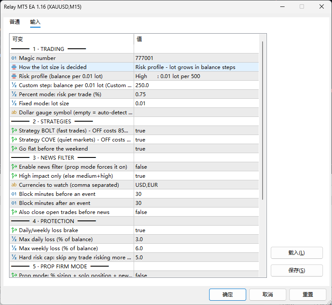Viewport: 332px width, 305px height.
Task: Edit the Magic number value 777001
Action: click(x=196, y=58)
